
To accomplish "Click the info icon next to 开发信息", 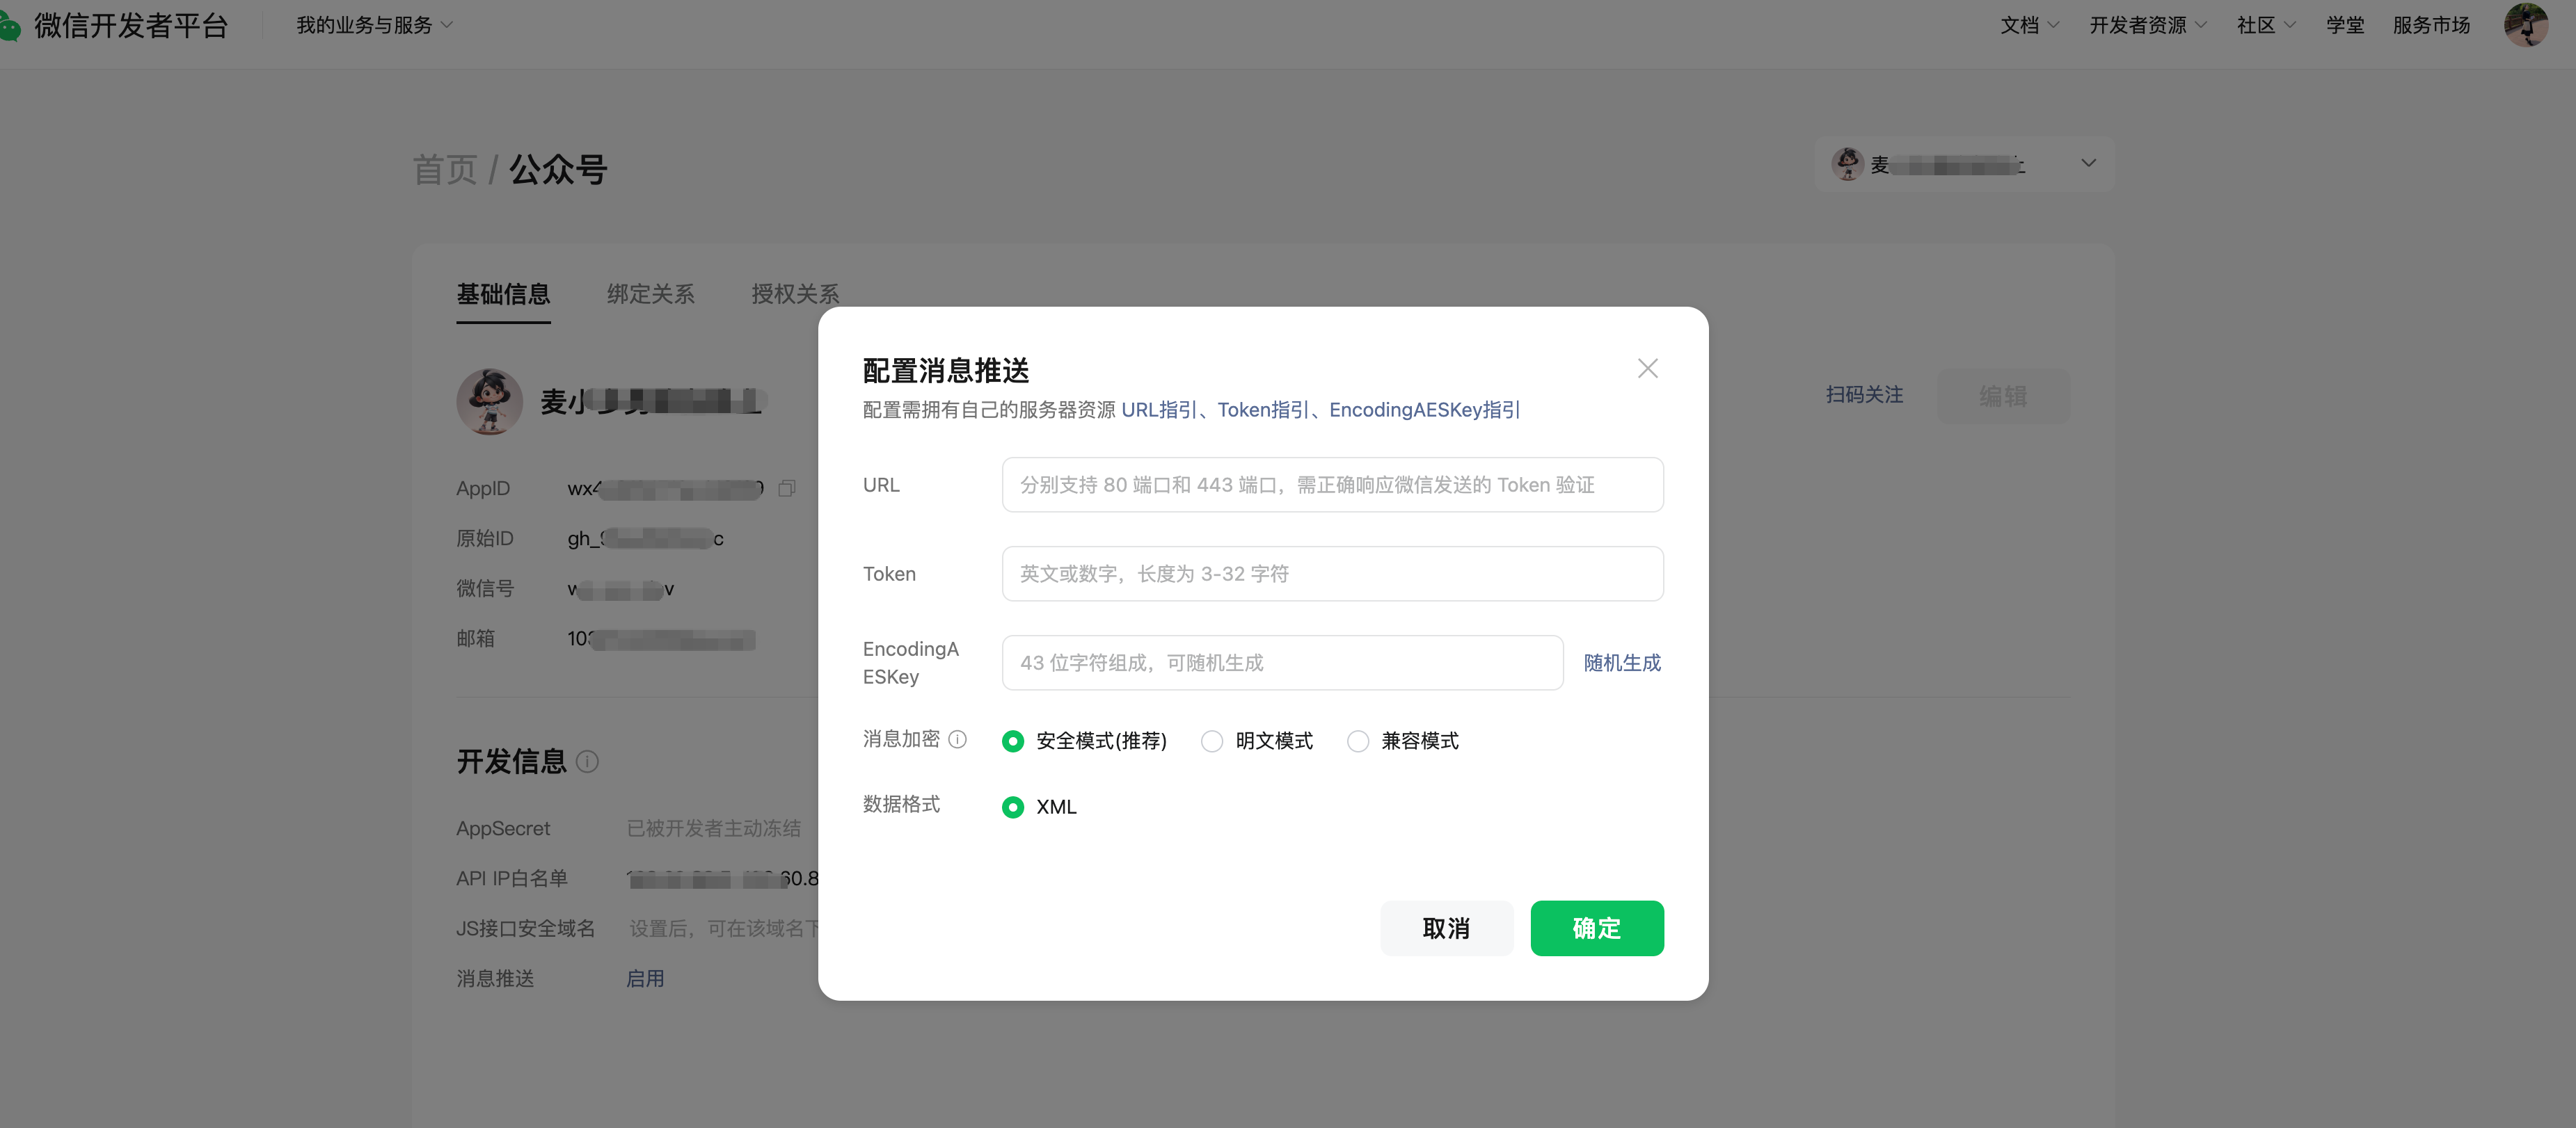I will tap(588, 762).
